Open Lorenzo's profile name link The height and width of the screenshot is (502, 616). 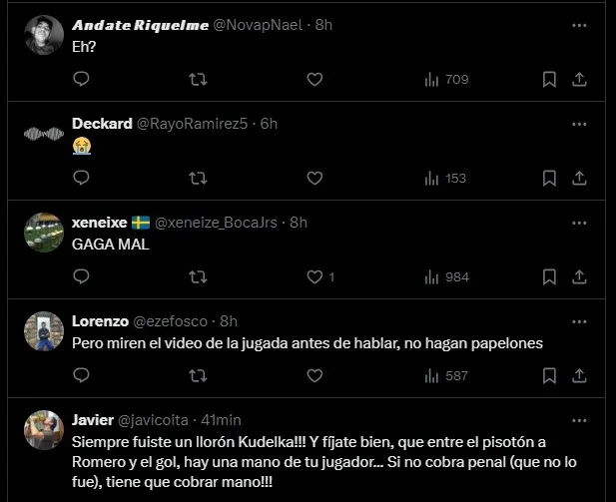click(x=99, y=321)
